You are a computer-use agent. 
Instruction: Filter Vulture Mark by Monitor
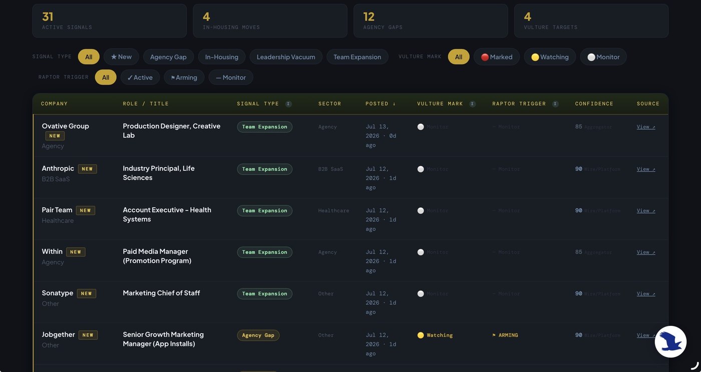click(x=603, y=57)
